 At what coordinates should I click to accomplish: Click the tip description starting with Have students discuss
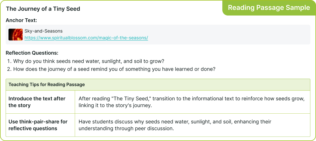(175, 125)
